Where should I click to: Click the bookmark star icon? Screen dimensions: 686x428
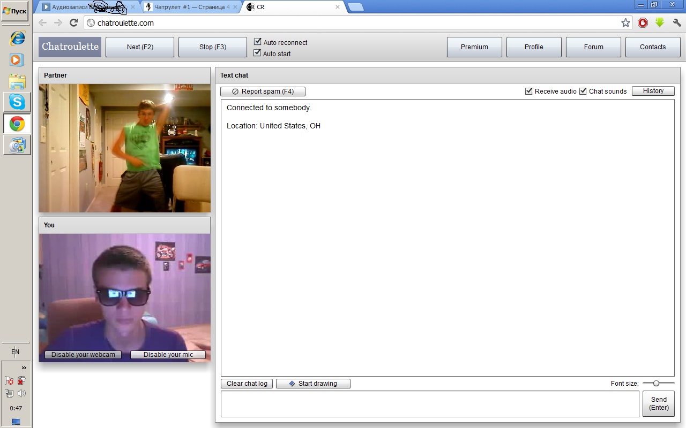coord(625,23)
